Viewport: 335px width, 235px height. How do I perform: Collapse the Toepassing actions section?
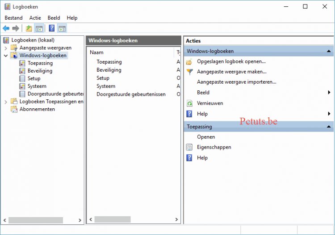tap(329, 127)
